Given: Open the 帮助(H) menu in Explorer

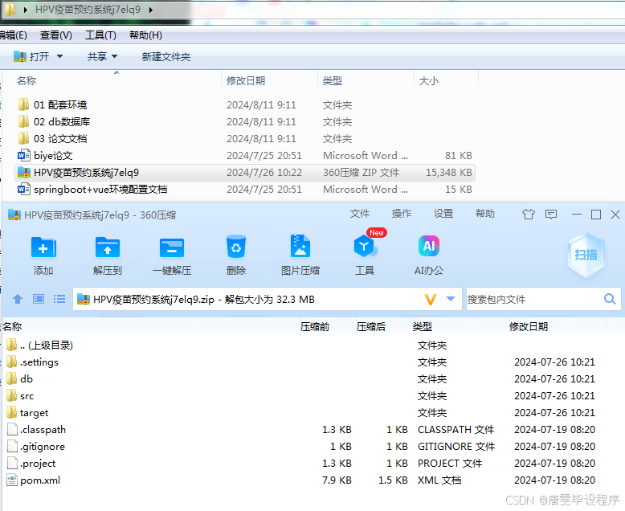Looking at the screenshot, I should click(x=145, y=35).
